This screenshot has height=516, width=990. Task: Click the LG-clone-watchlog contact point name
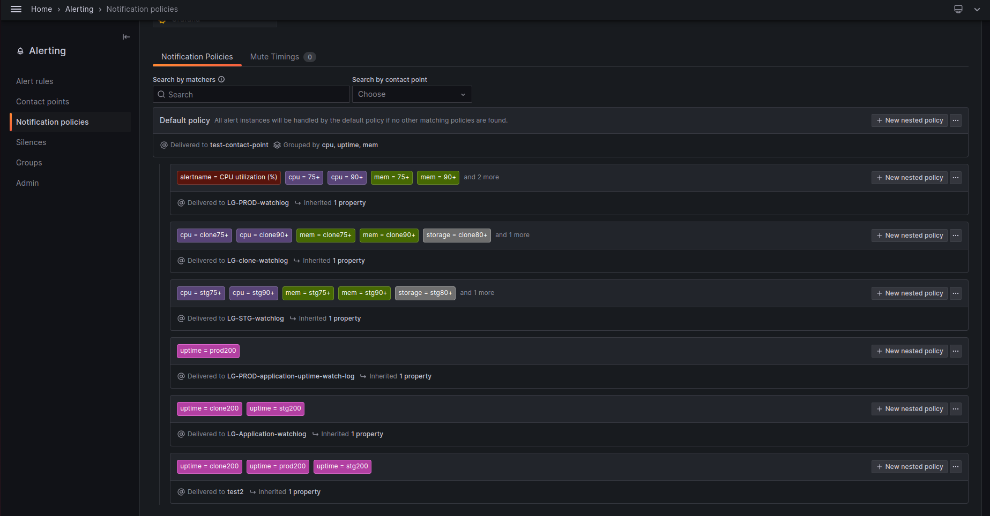pyautogui.click(x=257, y=261)
